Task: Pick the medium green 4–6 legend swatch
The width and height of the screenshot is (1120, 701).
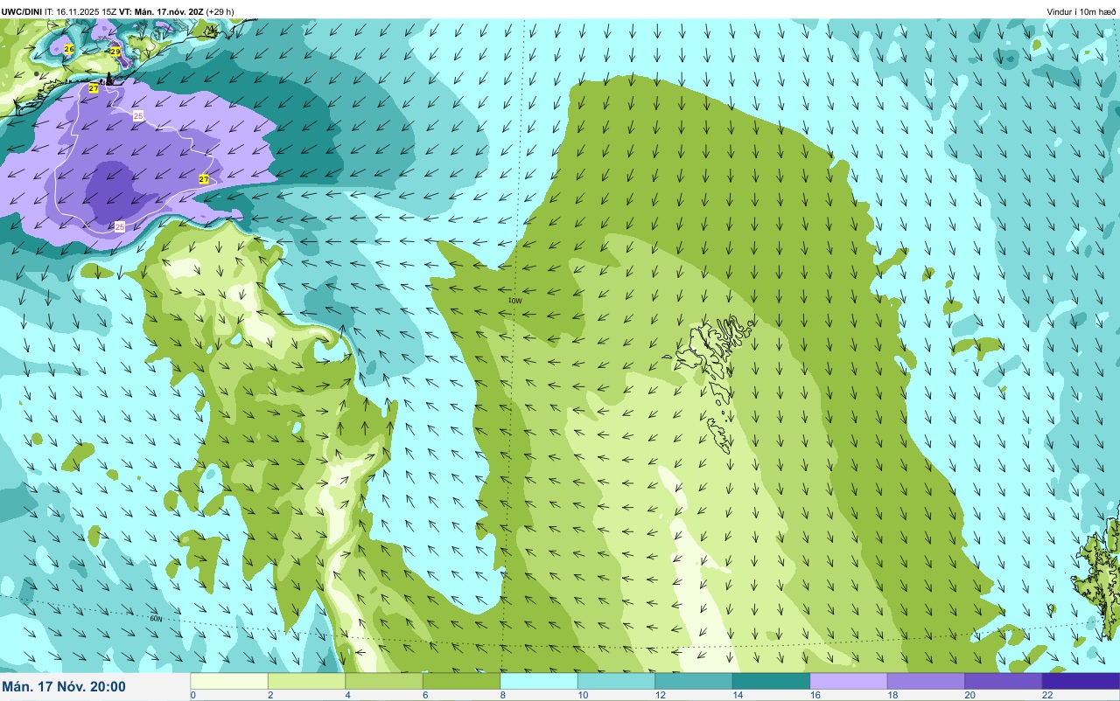Action: 384,681
